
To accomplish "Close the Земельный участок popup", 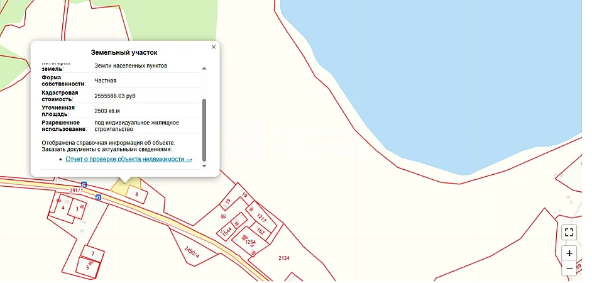I will click(214, 47).
